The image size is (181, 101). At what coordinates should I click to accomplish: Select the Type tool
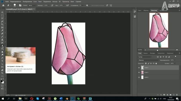coord(2,61)
